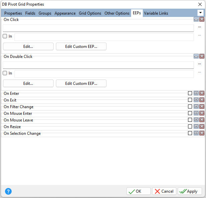Browse for On Double Click In file
The height and width of the screenshot is (198, 206).
tap(200, 72)
